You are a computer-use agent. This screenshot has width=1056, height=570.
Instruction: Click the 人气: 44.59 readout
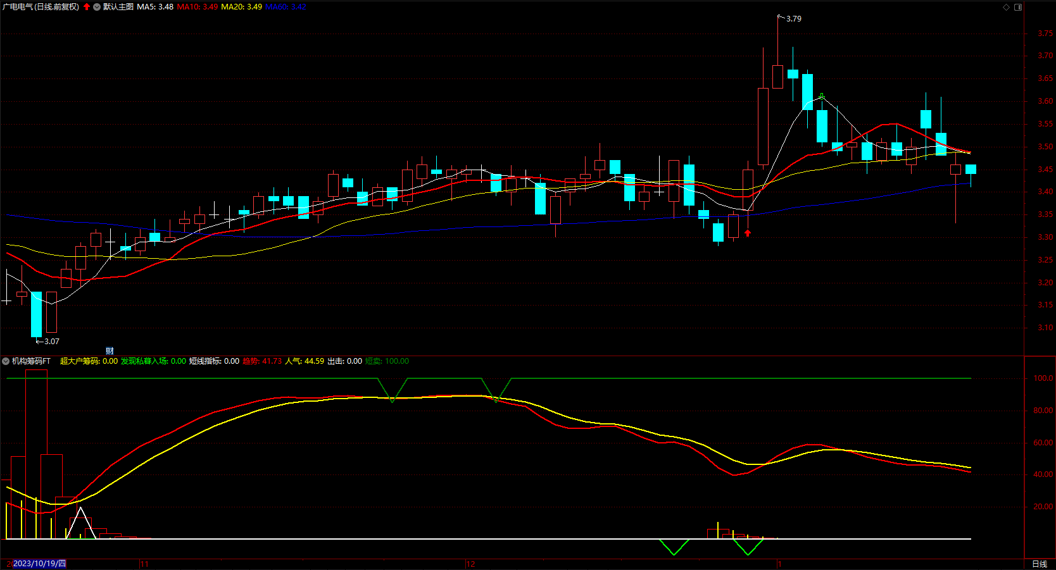[305, 361]
